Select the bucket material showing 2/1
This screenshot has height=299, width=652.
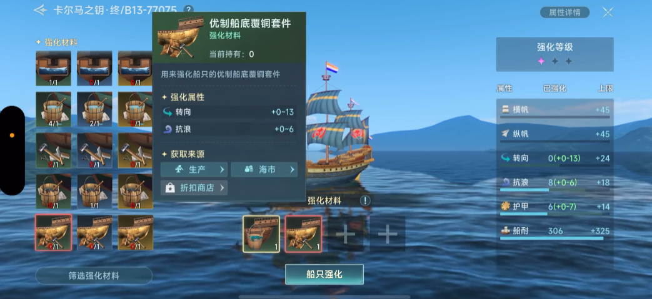[94, 109]
